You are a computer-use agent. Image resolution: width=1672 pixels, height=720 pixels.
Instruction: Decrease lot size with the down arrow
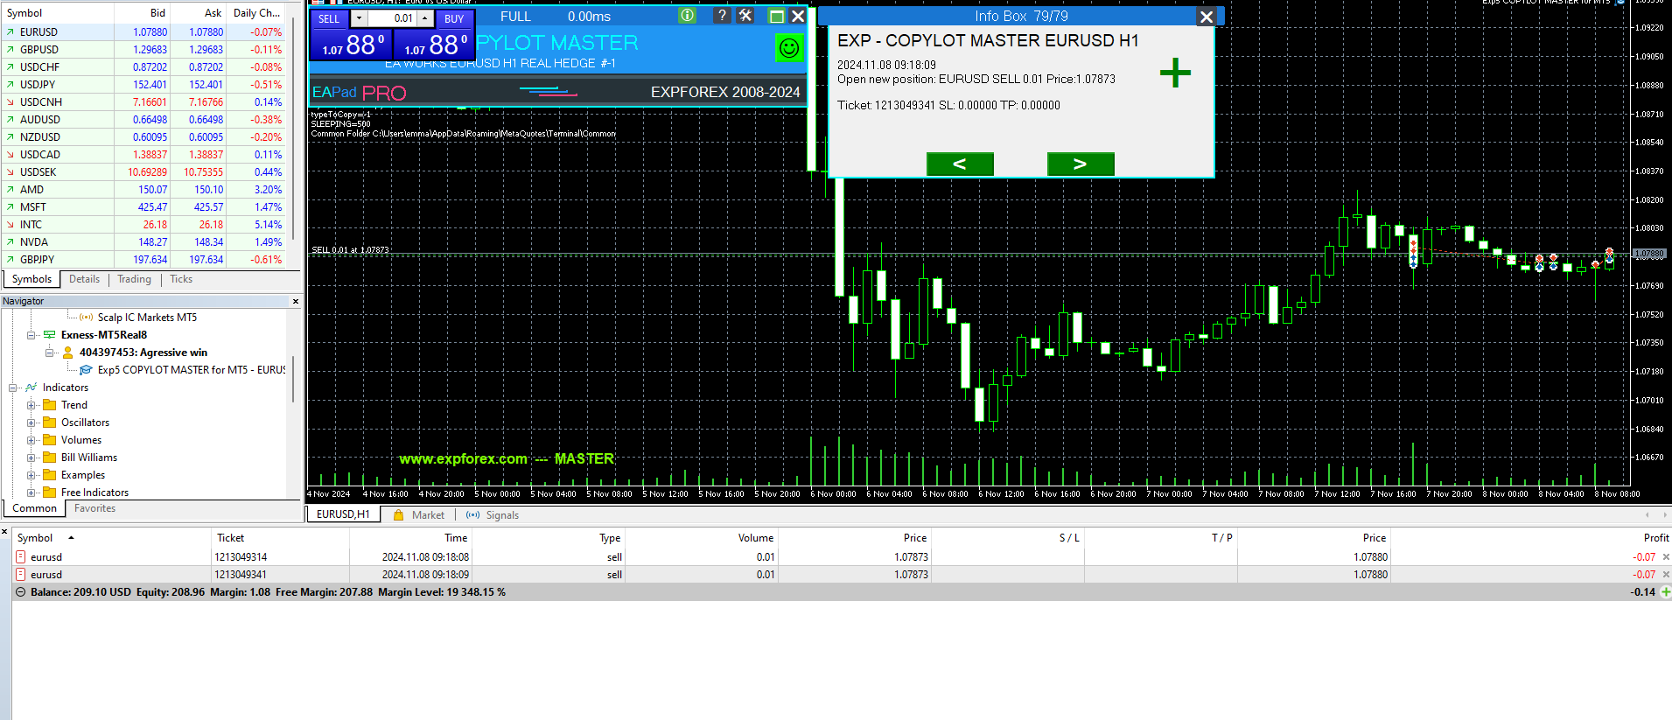[359, 18]
